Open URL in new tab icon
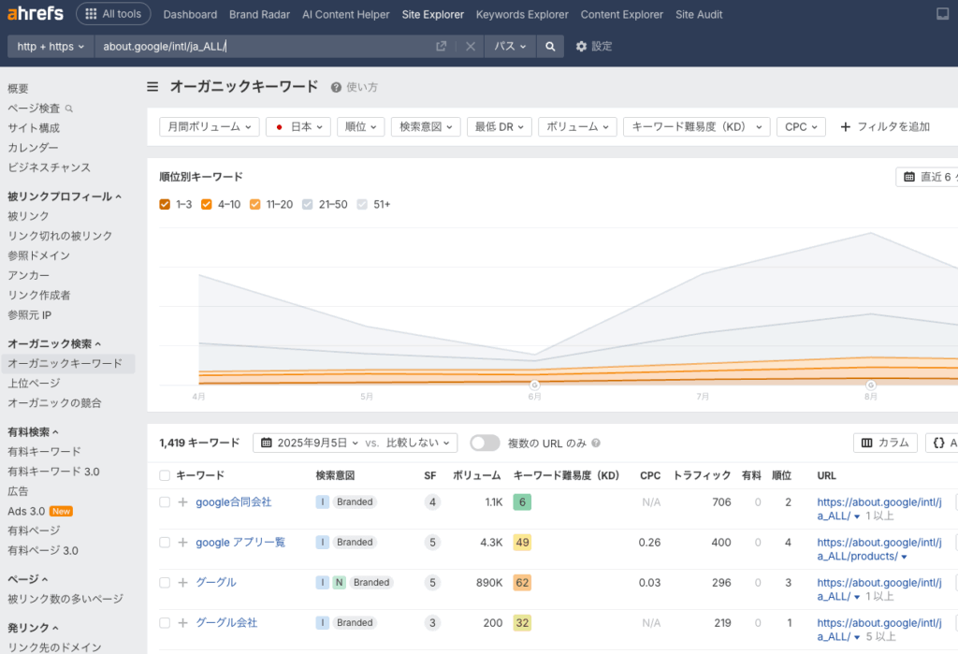Viewport: 958px width, 654px height. 441,46
